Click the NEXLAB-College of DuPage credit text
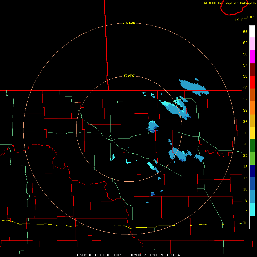The image size is (257, 257). pyautogui.click(x=230, y=3)
